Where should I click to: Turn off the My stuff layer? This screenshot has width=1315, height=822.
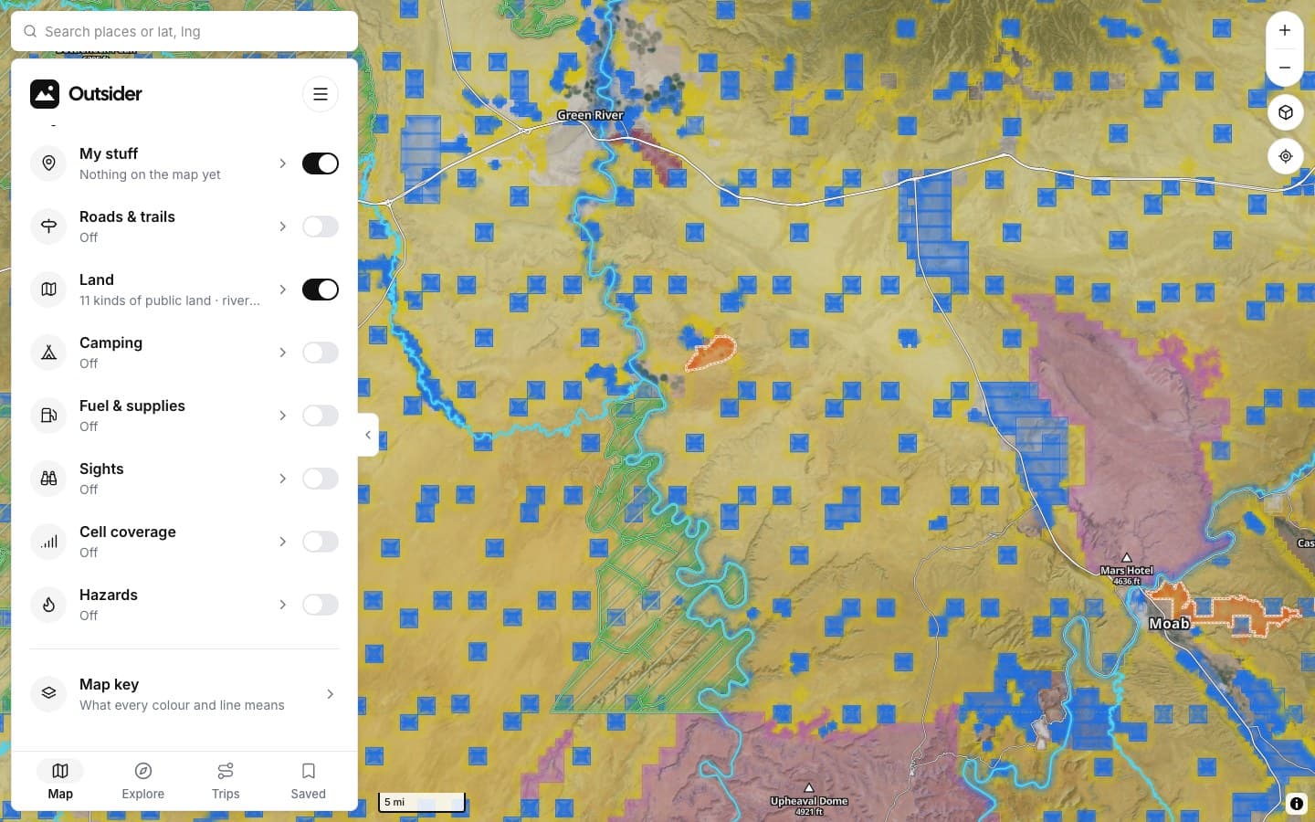point(321,163)
